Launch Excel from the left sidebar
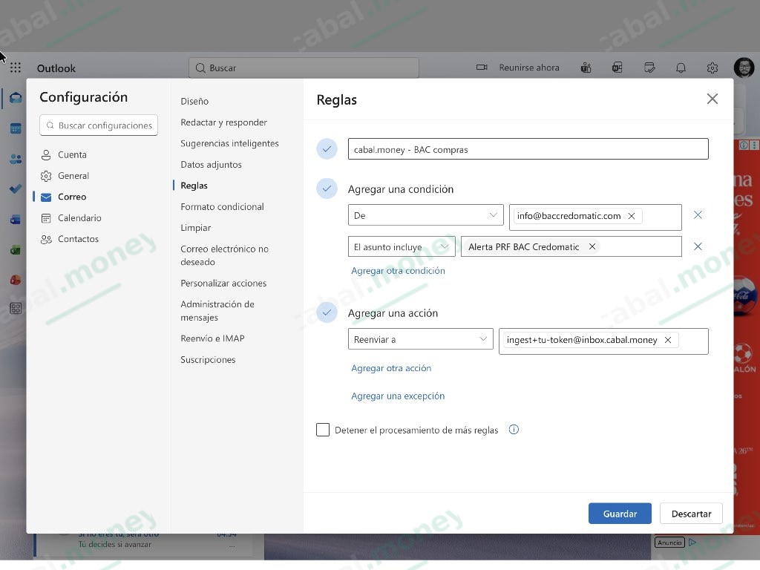The image size is (760, 570). click(x=15, y=250)
